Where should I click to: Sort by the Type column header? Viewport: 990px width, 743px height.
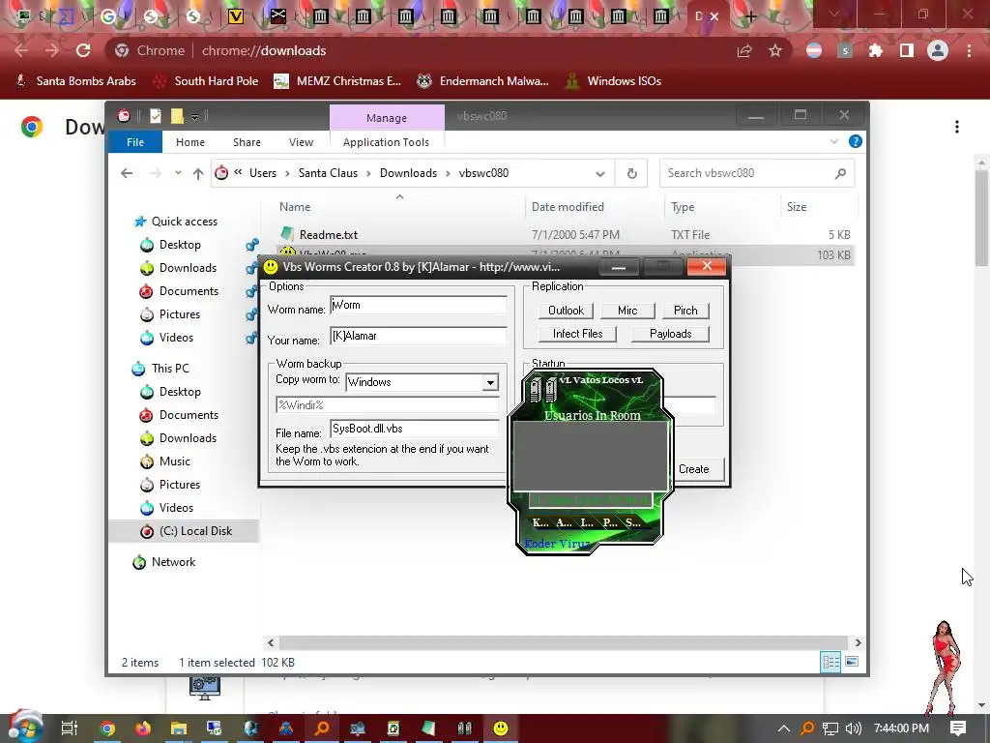point(683,207)
